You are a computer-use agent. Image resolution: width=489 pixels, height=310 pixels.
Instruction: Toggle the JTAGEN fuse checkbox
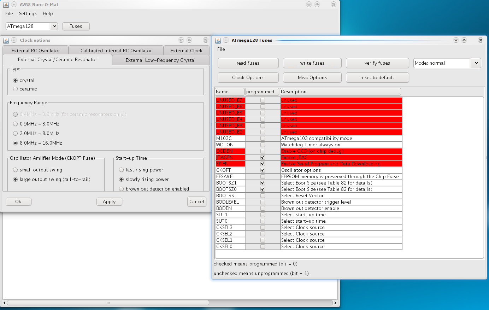(263, 158)
